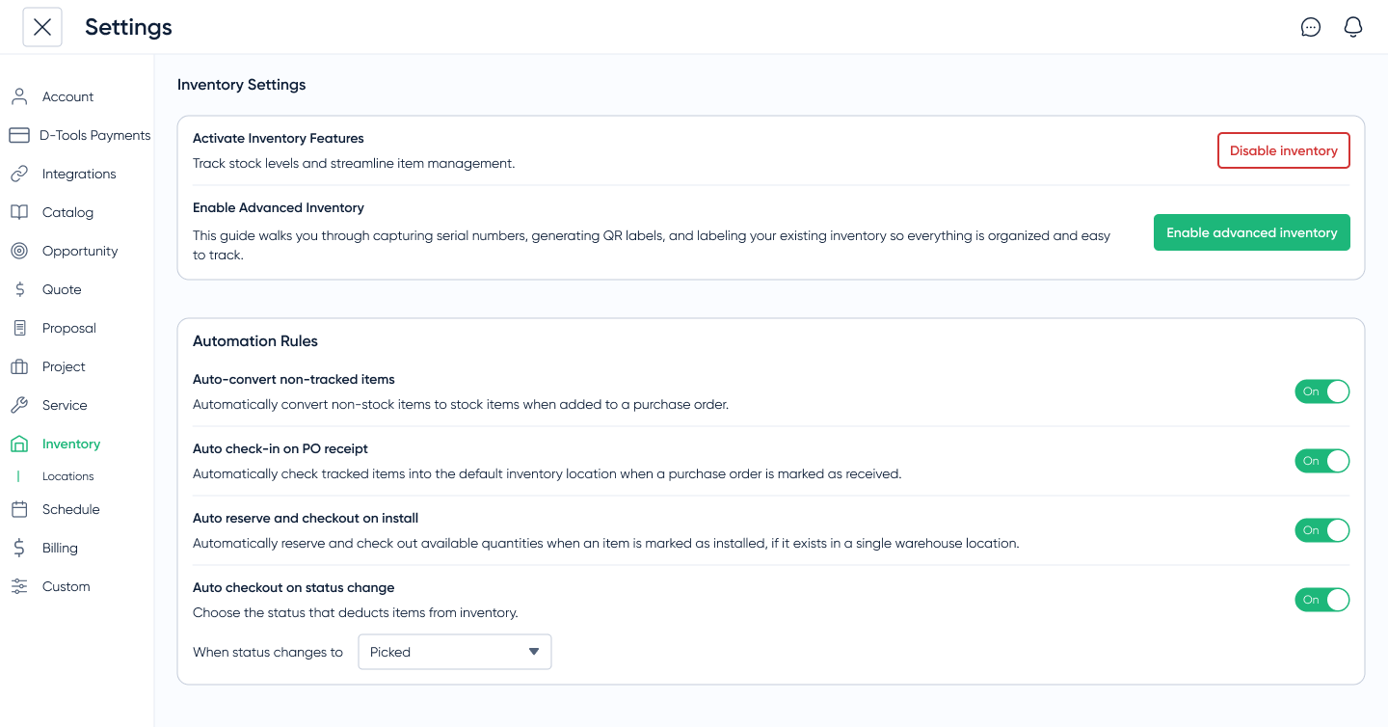The image size is (1388, 727).
Task: Switch to the Billing settings section
Action: [58, 548]
